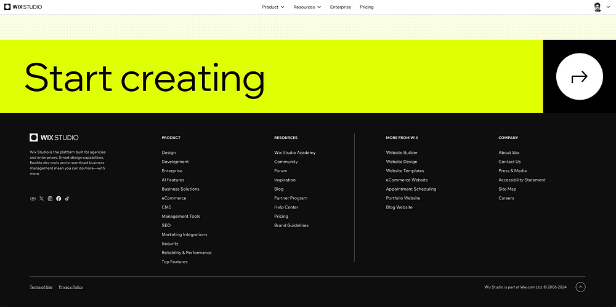Image resolution: width=616 pixels, height=307 pixels.
Task: Open the Design footer link
Action: coord(169,153)
